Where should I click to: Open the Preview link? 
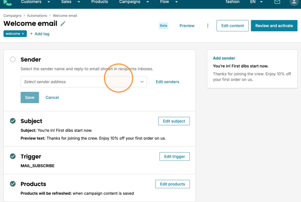click(x=187, y=26)
